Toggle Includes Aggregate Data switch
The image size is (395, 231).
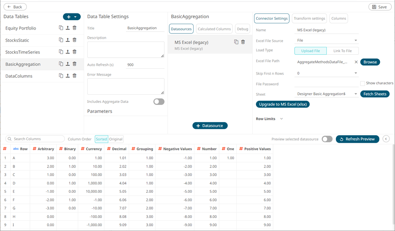point(159,102)
